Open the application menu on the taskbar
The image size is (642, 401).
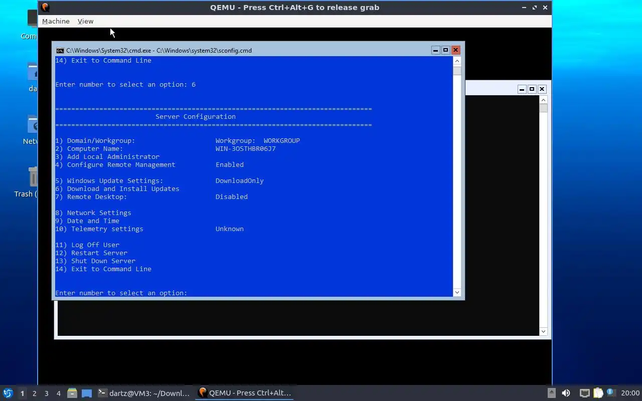click(x=8, y=393)
